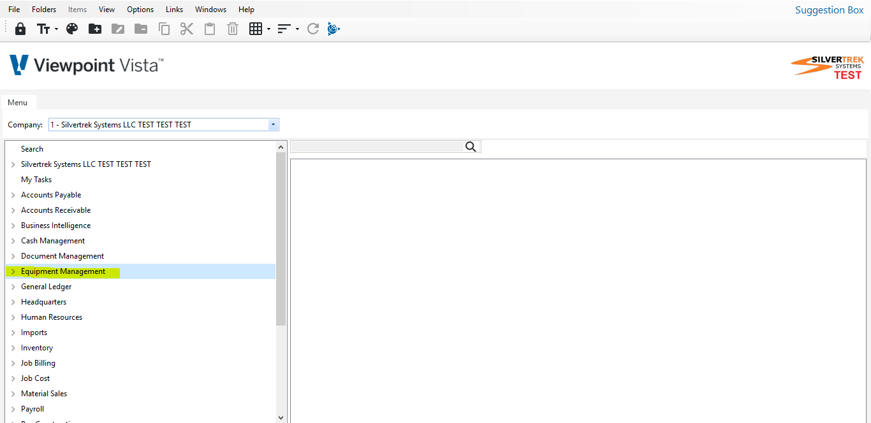Open dropdown arrow beside grid view icon
The image size is (871, 423).
pyautogui.click(x=268, y=29)
